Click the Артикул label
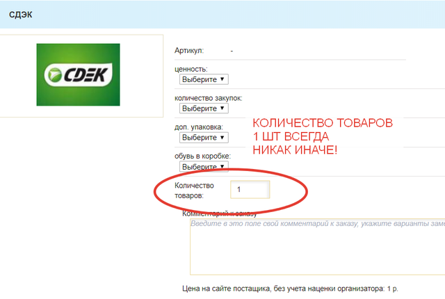Image resolution: width=445 pixels, height=299 pixels. 189,51
